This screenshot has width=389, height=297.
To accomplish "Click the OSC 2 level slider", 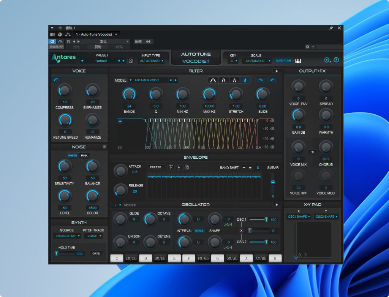I will (259, 242).
